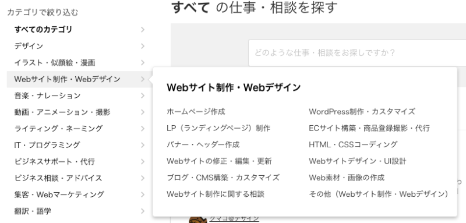This screenshot has height=223, width=466.
Task: Choose Web素材・画像の作成 subcategory
Action: [x=347, y=178]
